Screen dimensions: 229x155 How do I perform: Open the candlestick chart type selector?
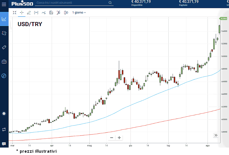point(66,13)
